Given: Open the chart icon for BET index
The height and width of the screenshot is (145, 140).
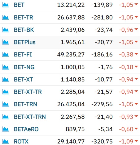Looking at the screenshot, I should 6,5.
